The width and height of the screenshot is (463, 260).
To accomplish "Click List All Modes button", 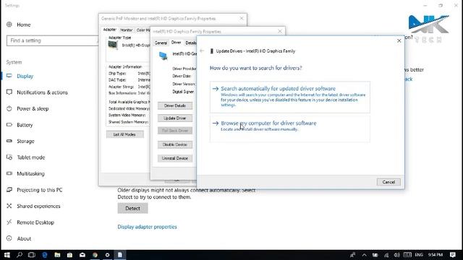I will click(124, 134).
